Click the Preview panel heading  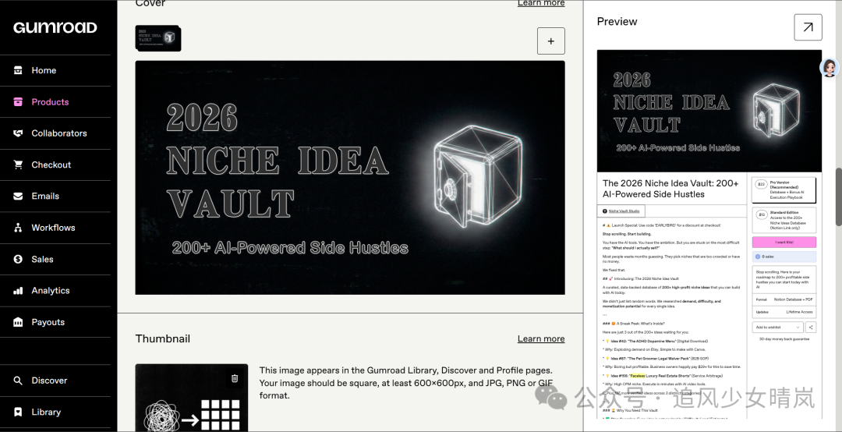tap(617, 22)
